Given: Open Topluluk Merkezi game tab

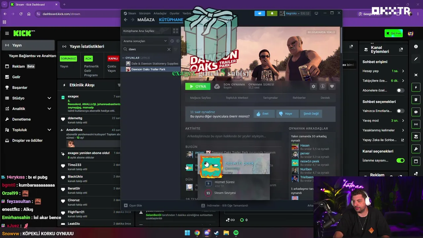Looking at the screenshot, I should pos(237,98).
